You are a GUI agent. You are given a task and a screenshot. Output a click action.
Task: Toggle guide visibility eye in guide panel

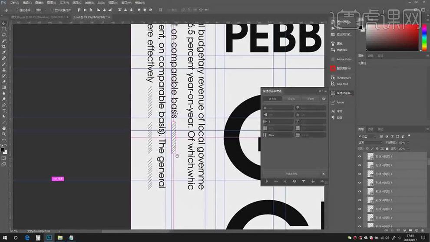click(324, 99)
